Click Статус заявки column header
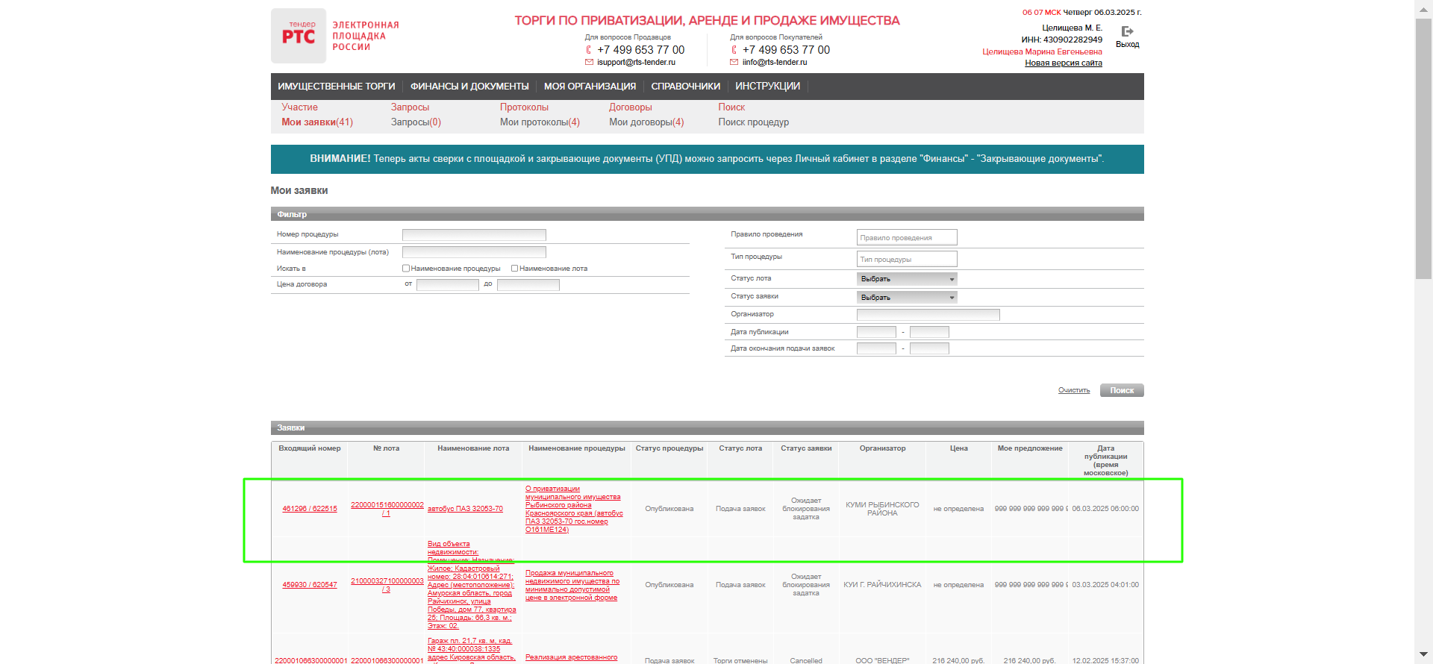The height and width of the screenshot is (664, 1433). [806, 448]
